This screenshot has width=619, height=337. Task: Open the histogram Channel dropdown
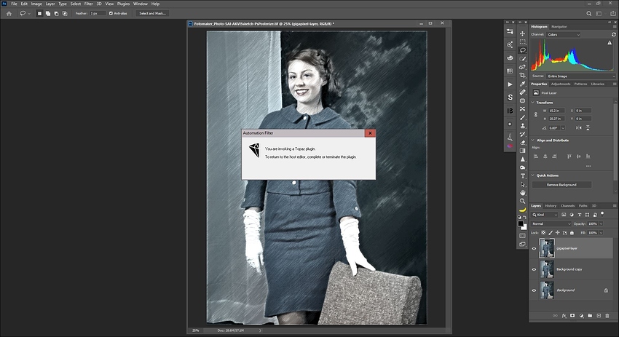(x=564, y=35)
